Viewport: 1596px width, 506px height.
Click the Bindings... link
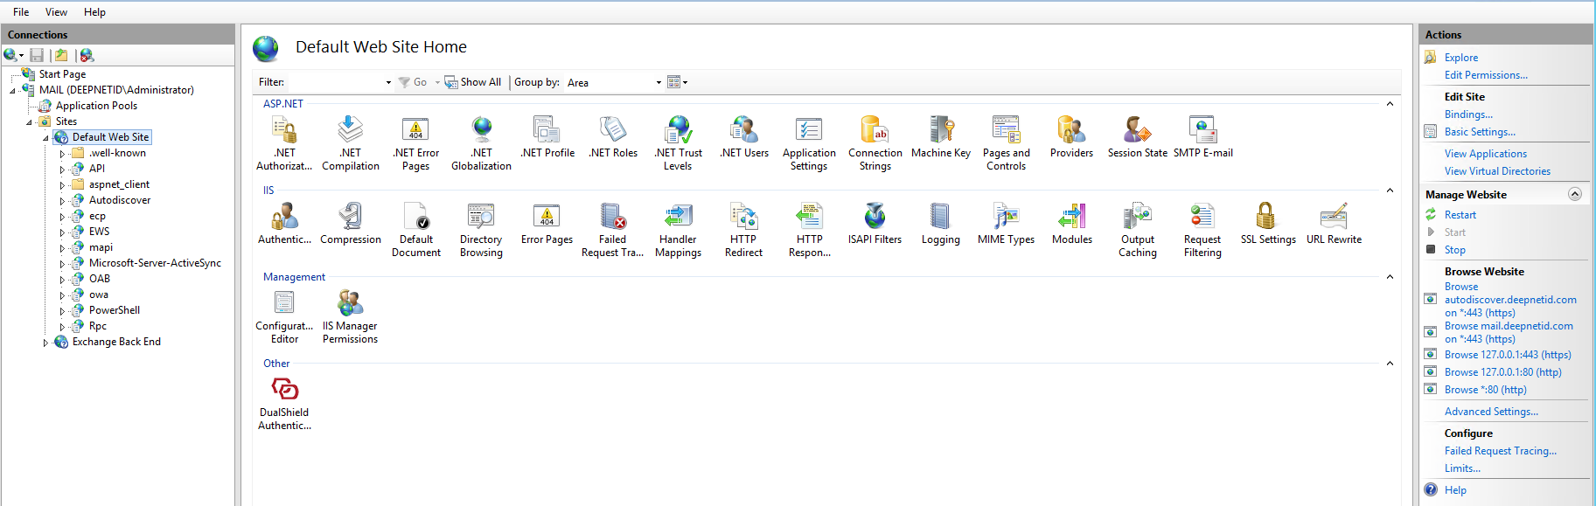(1468, 114)
